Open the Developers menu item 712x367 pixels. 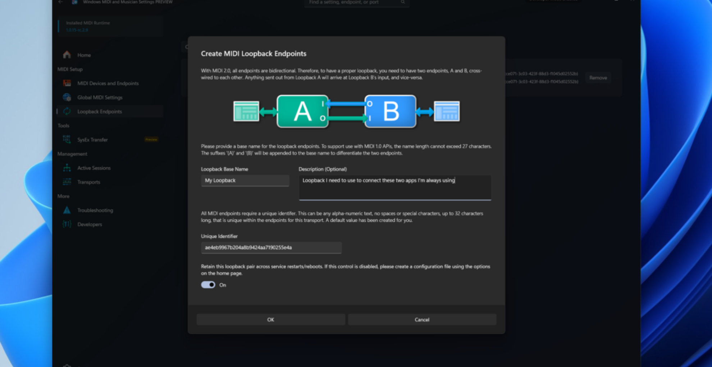coord(90,224)
